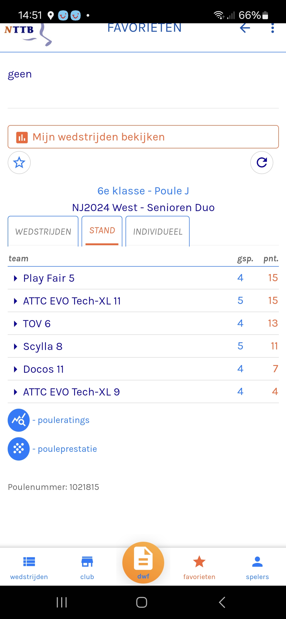Tap the NTTB logo

coord(27,33)
